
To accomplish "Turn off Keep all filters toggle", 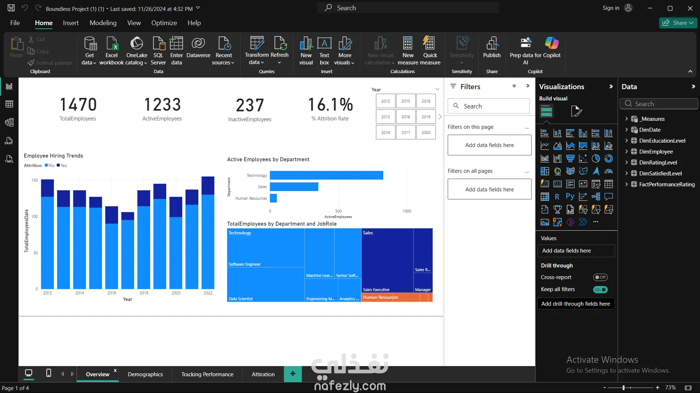I will point(600,290).
